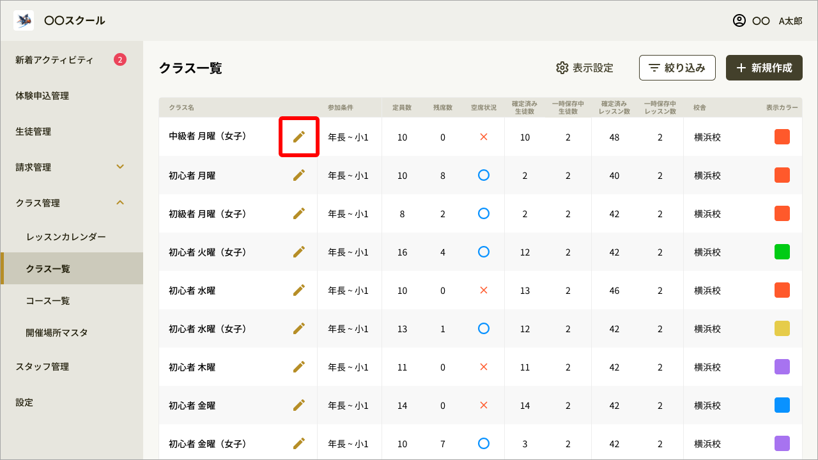Open the editor for 初級者 月曜（女子）

click(x=298, y=213)
